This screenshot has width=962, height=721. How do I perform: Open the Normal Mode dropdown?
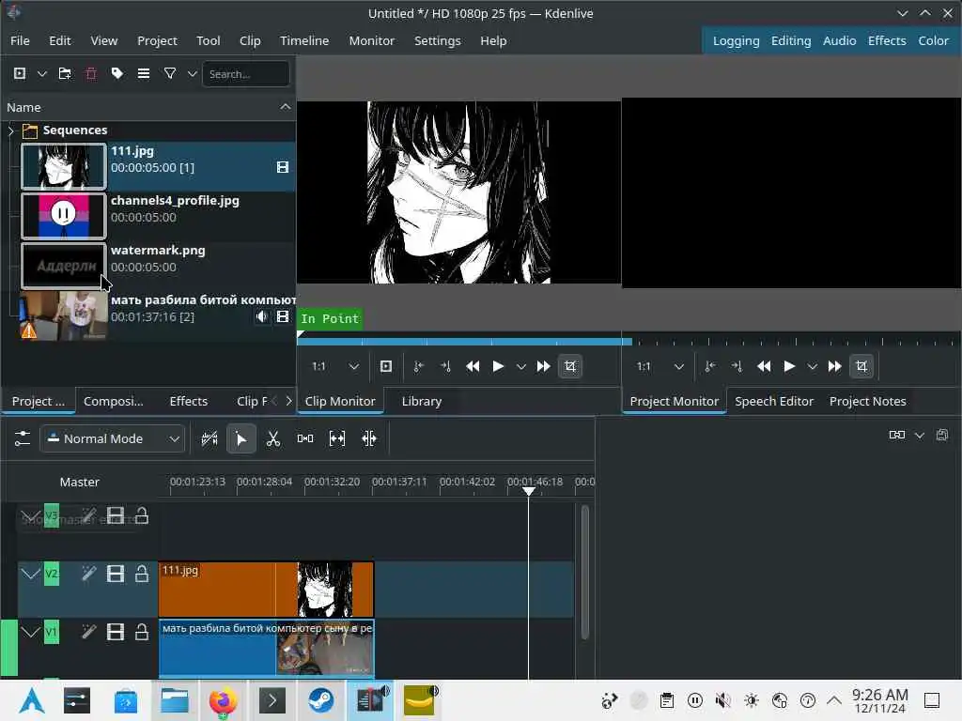[x=113, y=438]
